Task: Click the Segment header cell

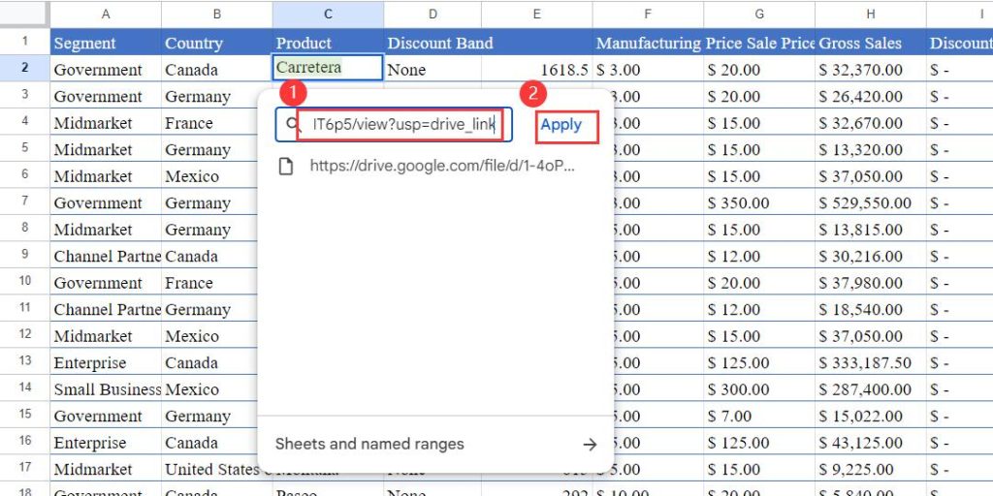Action: [106, 43]
